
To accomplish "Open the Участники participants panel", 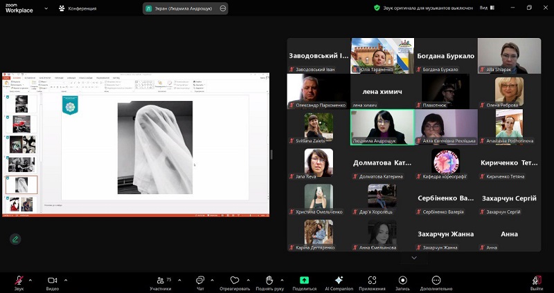I will (x=160, y=281).
